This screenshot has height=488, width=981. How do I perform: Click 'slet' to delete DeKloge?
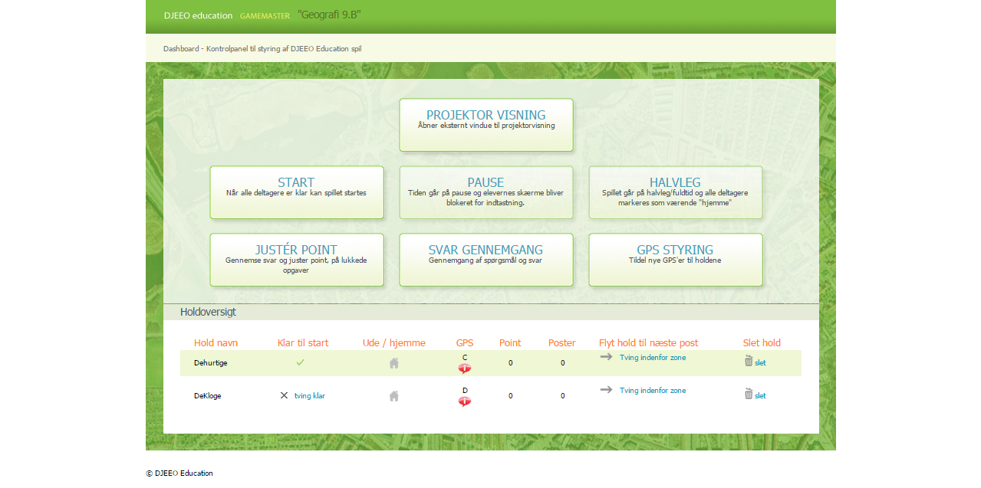pos(759,395)
